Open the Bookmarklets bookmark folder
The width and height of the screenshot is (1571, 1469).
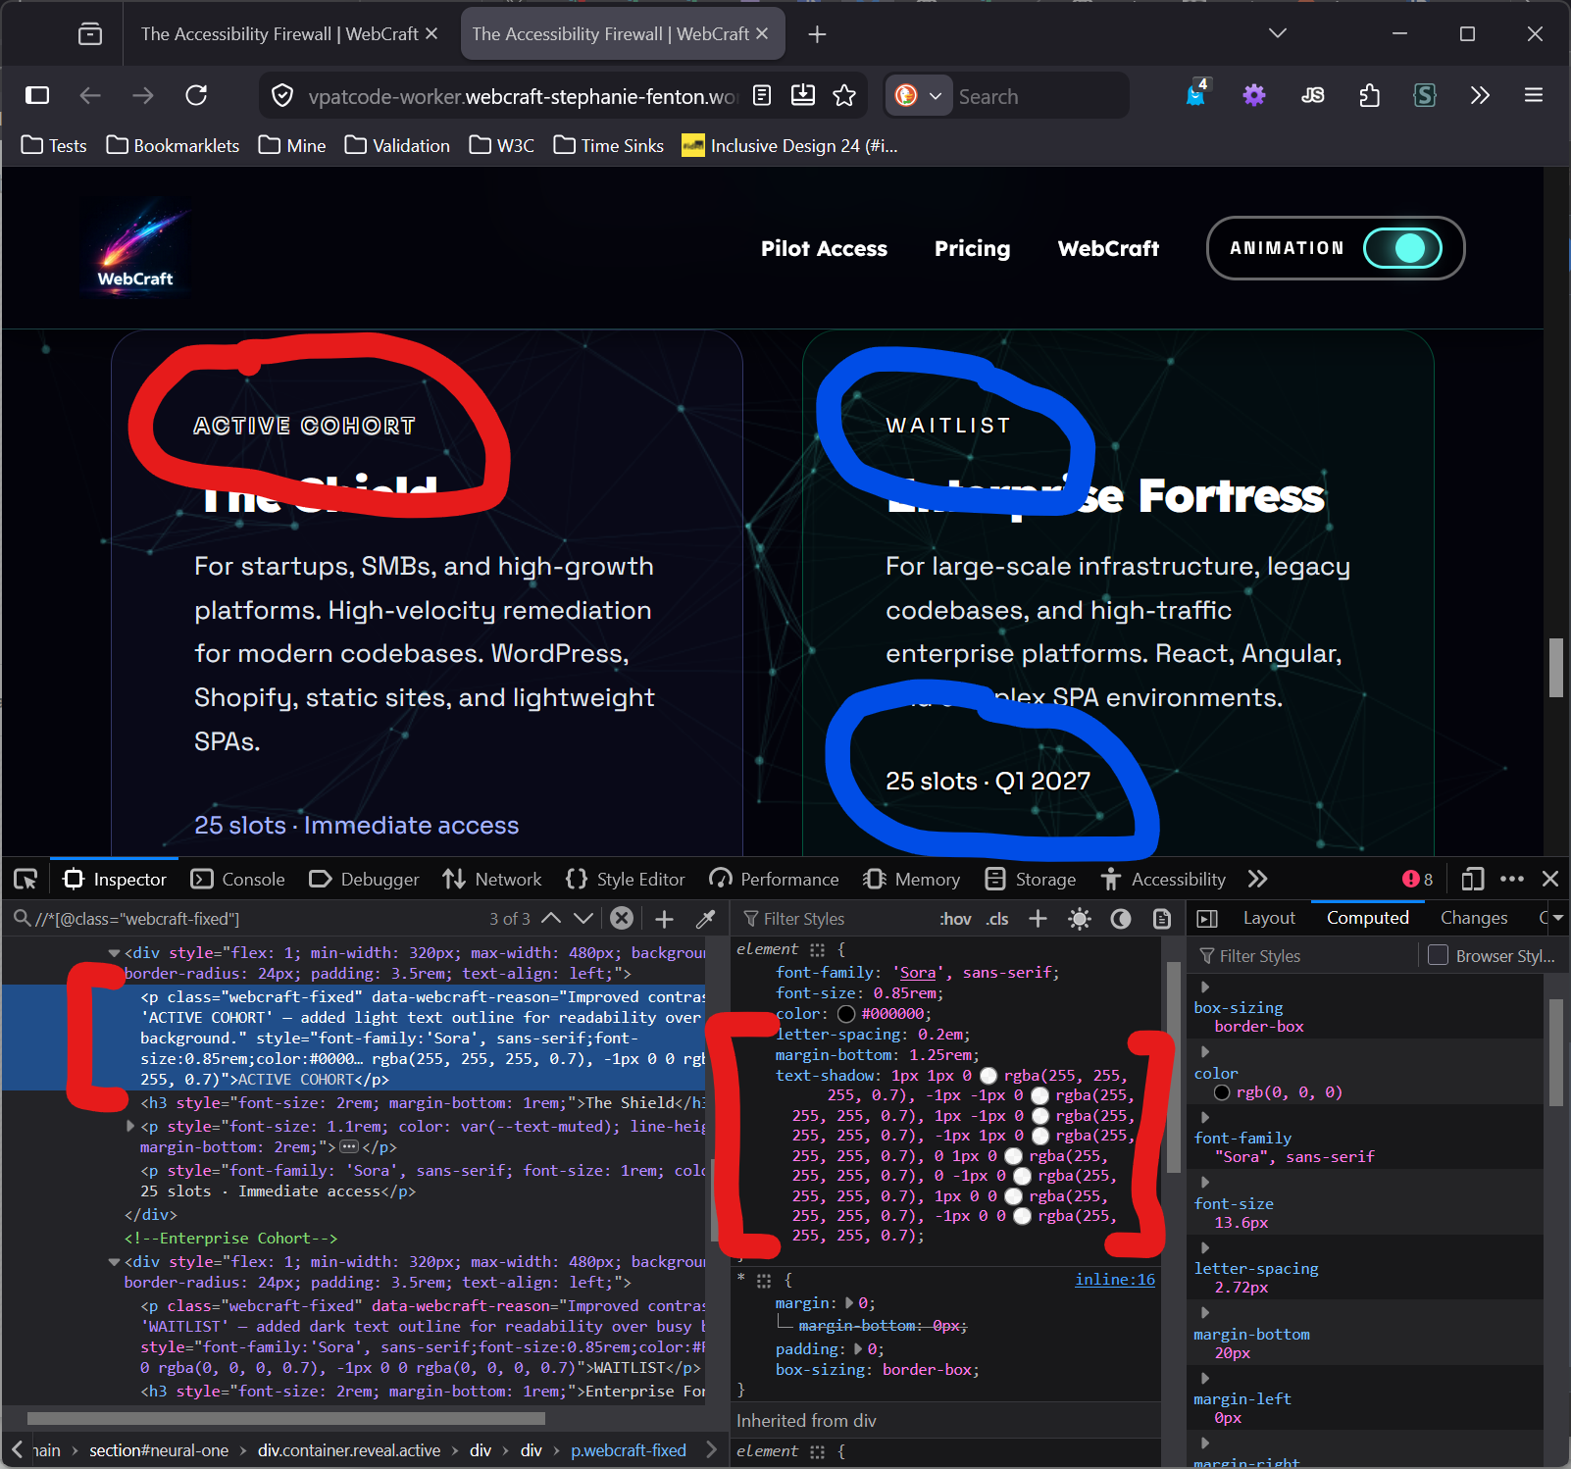tap(173, 145)
